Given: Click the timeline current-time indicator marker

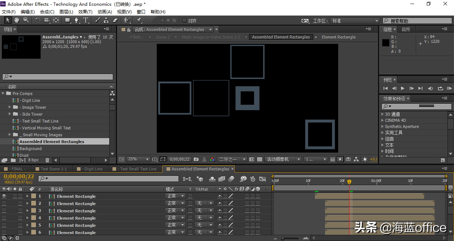Looking at the screenshot, I should (349, 182).
